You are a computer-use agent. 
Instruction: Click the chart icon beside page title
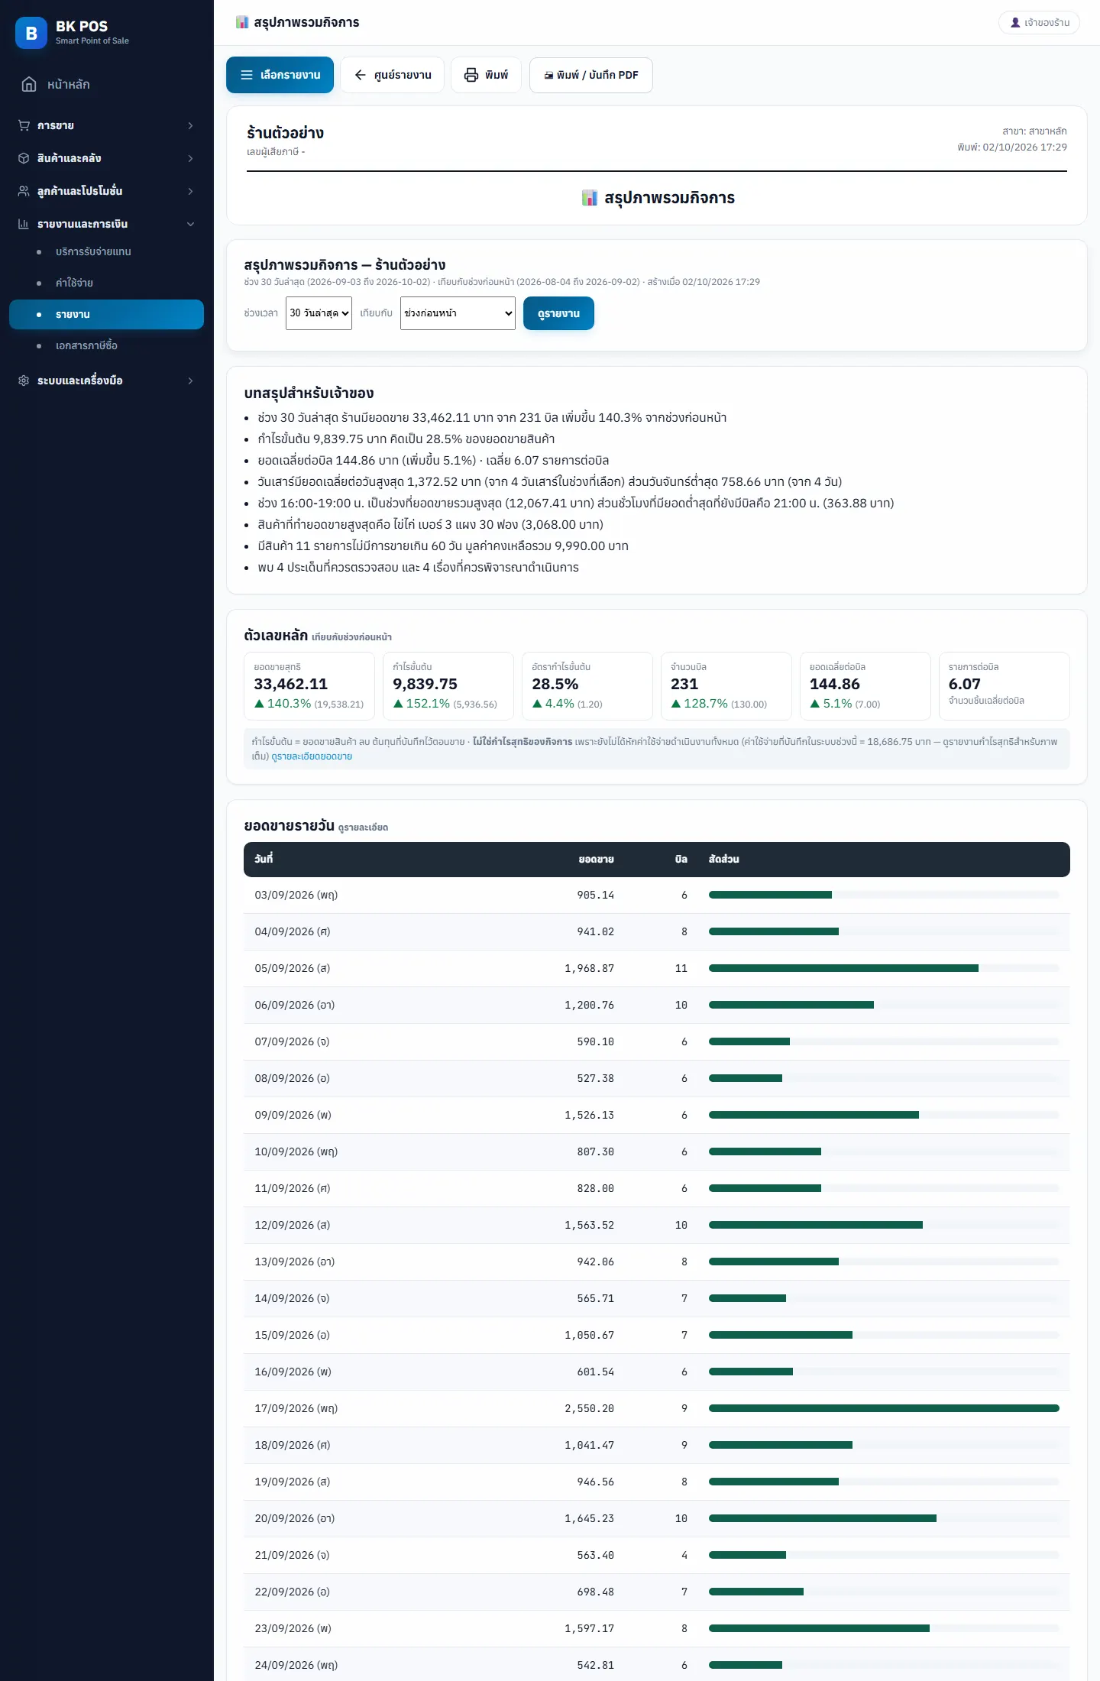[x=242, y=22]
